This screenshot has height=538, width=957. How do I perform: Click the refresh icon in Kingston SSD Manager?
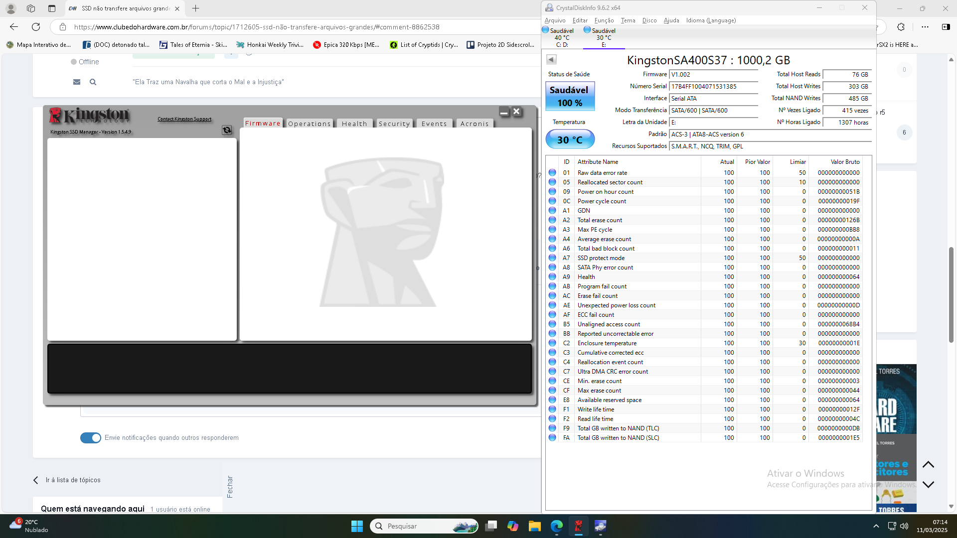pos(227,130)
